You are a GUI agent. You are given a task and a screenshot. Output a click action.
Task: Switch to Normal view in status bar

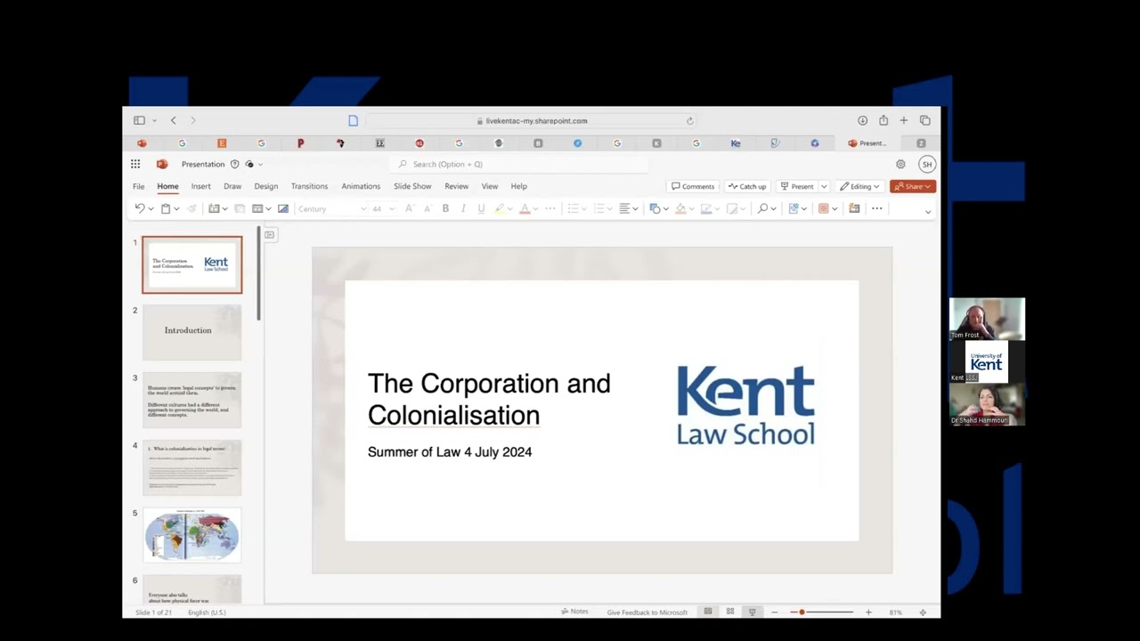pyautogui.click(x=708, y=612)
